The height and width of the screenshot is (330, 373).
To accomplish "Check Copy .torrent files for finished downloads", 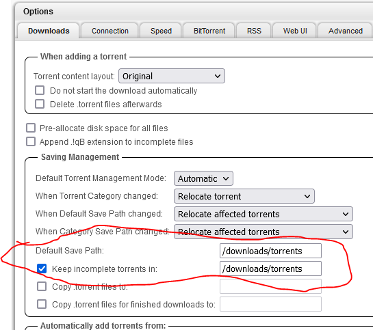I will pos(42,304).
